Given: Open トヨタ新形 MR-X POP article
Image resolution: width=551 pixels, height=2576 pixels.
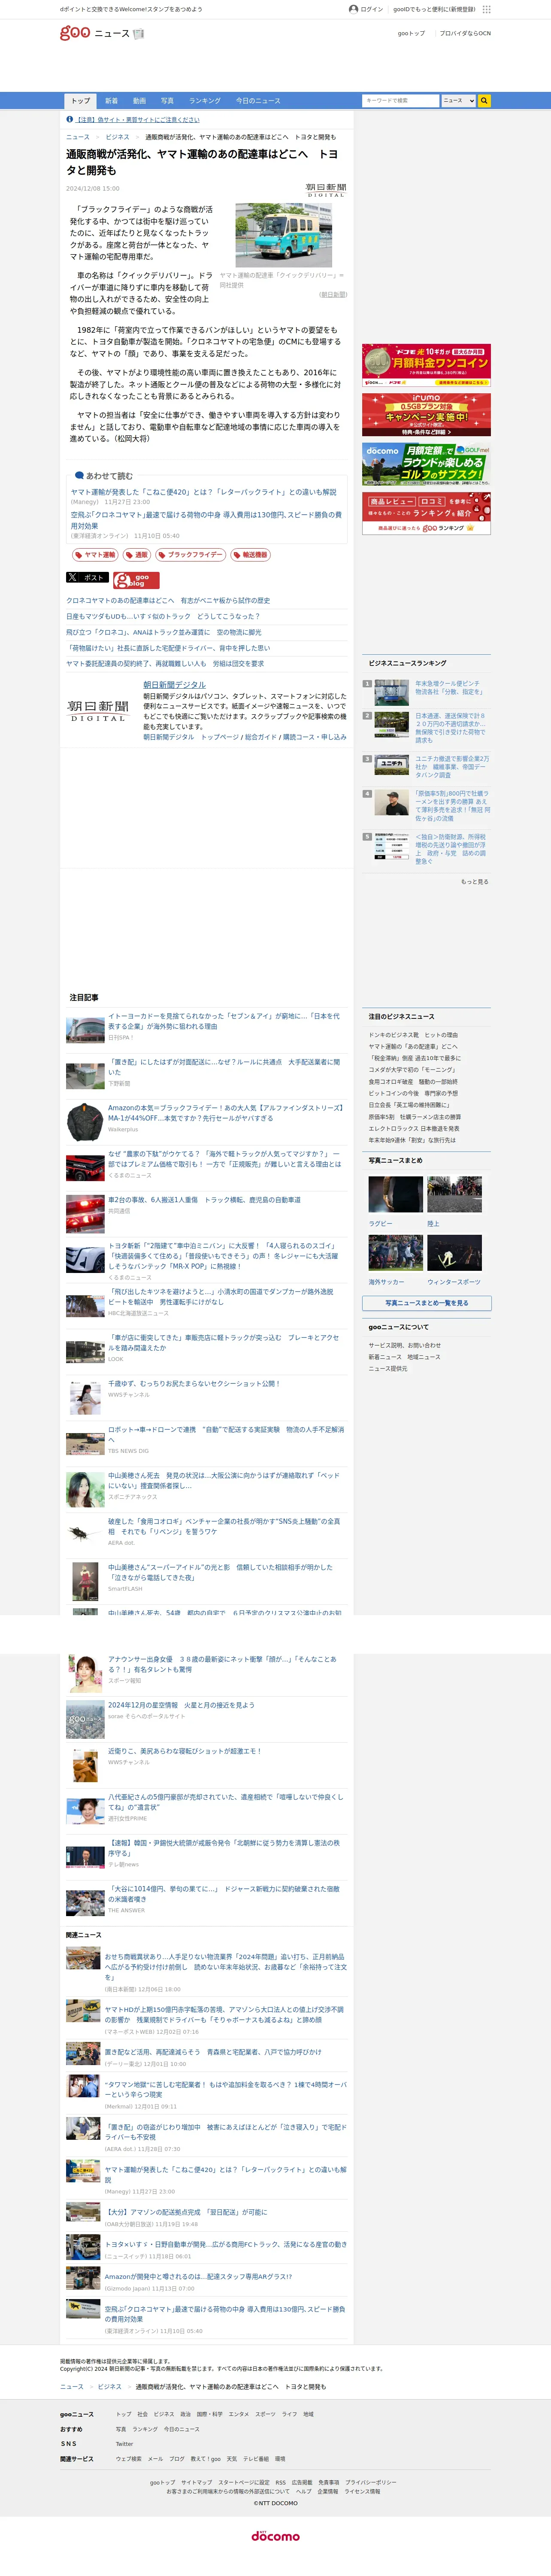Looking at the screenshot, I should tap(224, 1256).
